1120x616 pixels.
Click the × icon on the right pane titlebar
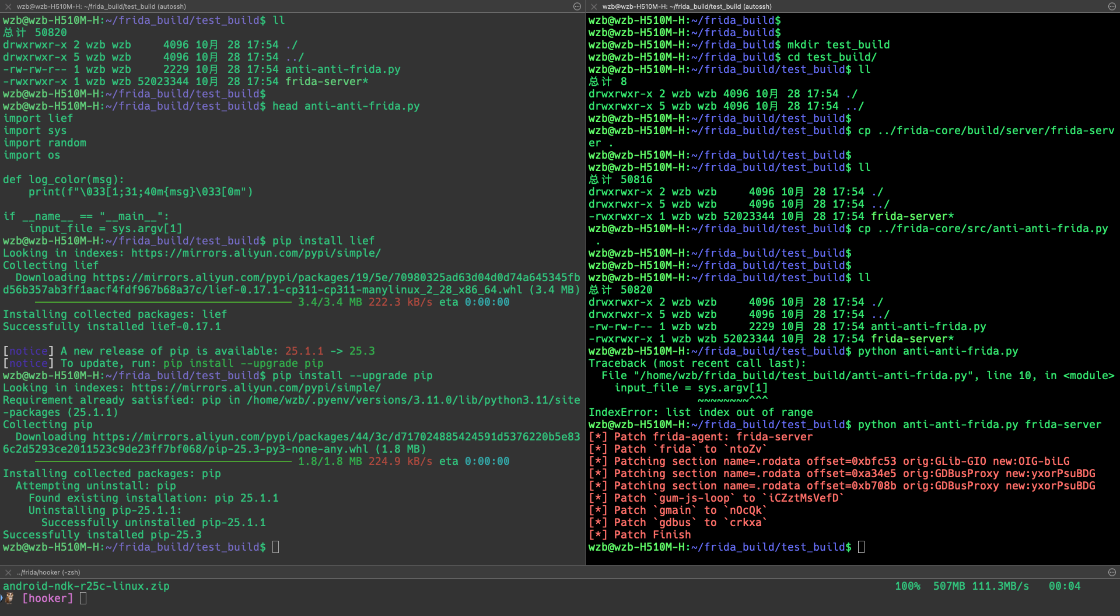tap(593, 6)
